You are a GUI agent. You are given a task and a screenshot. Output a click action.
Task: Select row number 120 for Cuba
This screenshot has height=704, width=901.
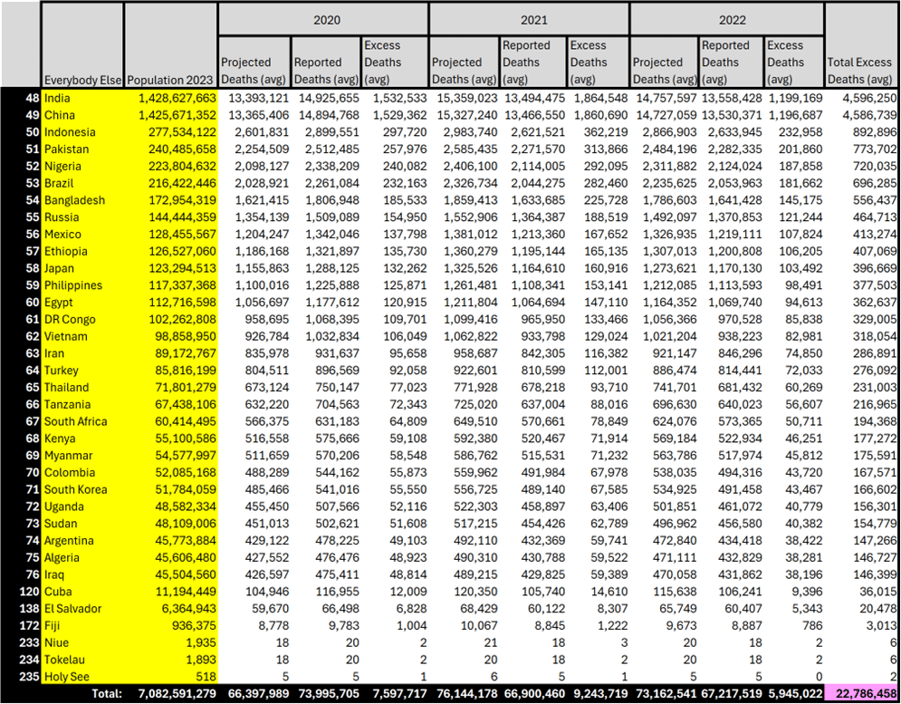pos(21,592)
